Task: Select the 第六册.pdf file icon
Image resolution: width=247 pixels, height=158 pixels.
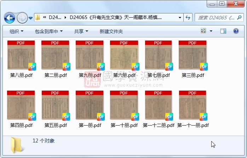Action: (x=125, y=55)
